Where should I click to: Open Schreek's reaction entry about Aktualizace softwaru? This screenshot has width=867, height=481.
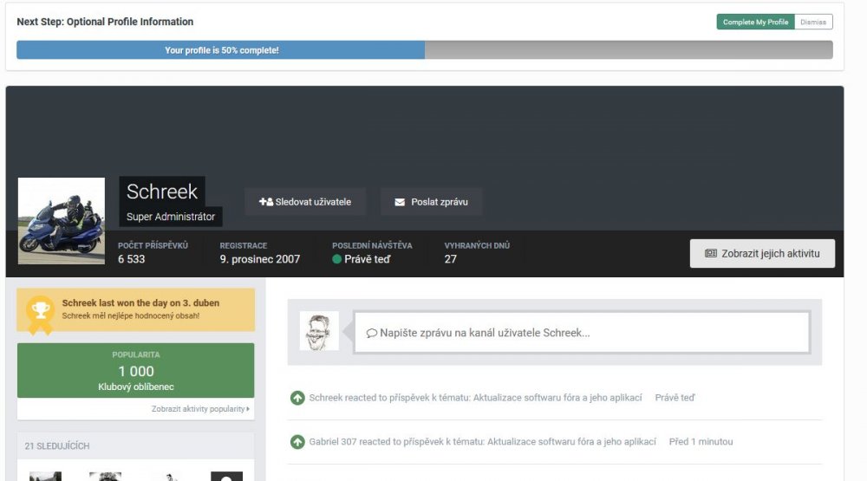(475, 398)
